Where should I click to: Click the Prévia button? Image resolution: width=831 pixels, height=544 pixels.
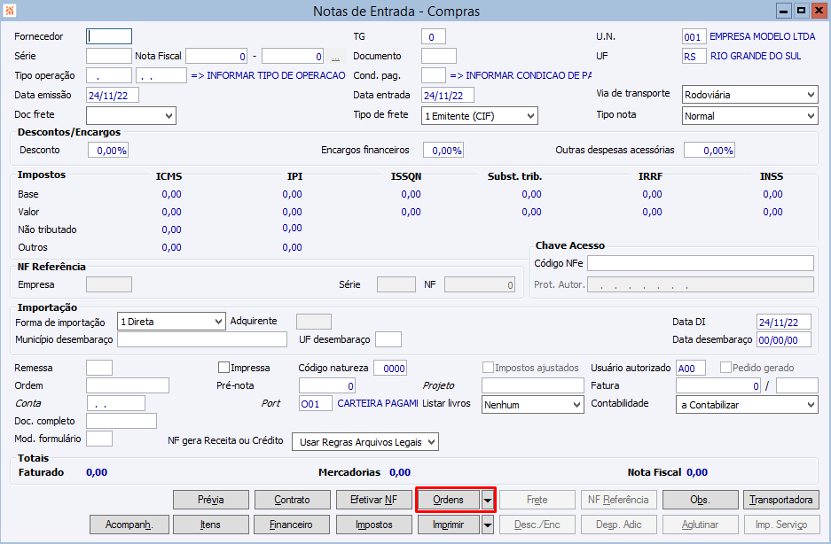[x=211, y=500]
